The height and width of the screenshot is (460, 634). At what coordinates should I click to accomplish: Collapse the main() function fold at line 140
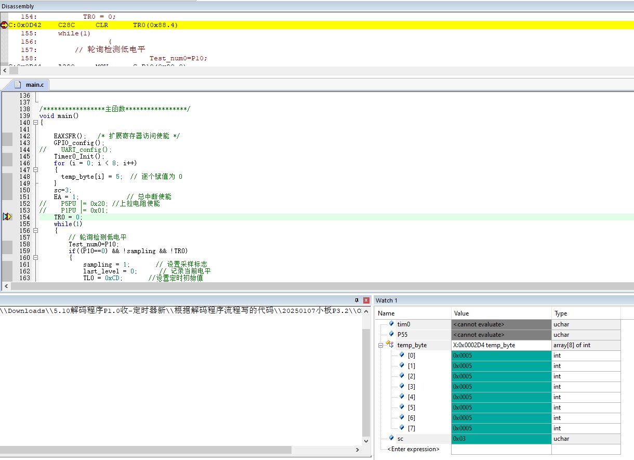[35, 123]
